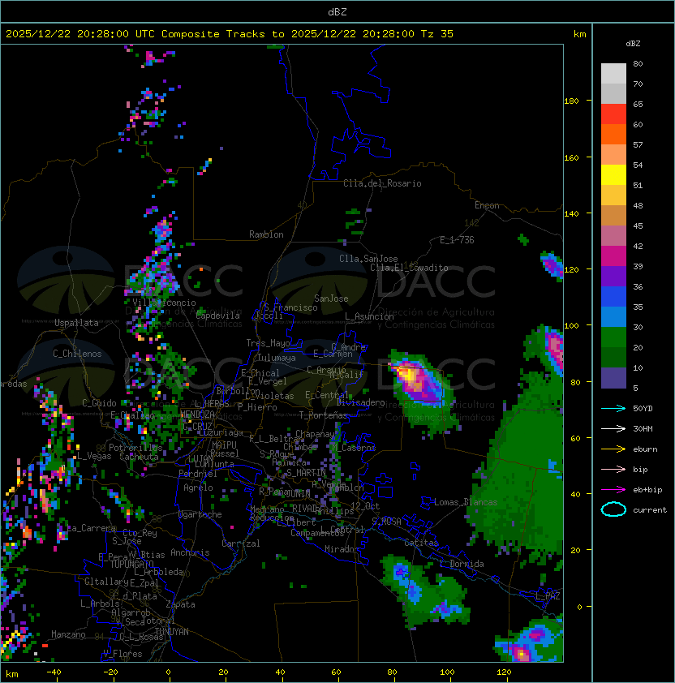The image size is (675, 683).
Task: Click the 'Tulumaya' map label
Action: (x=277, y=358)
